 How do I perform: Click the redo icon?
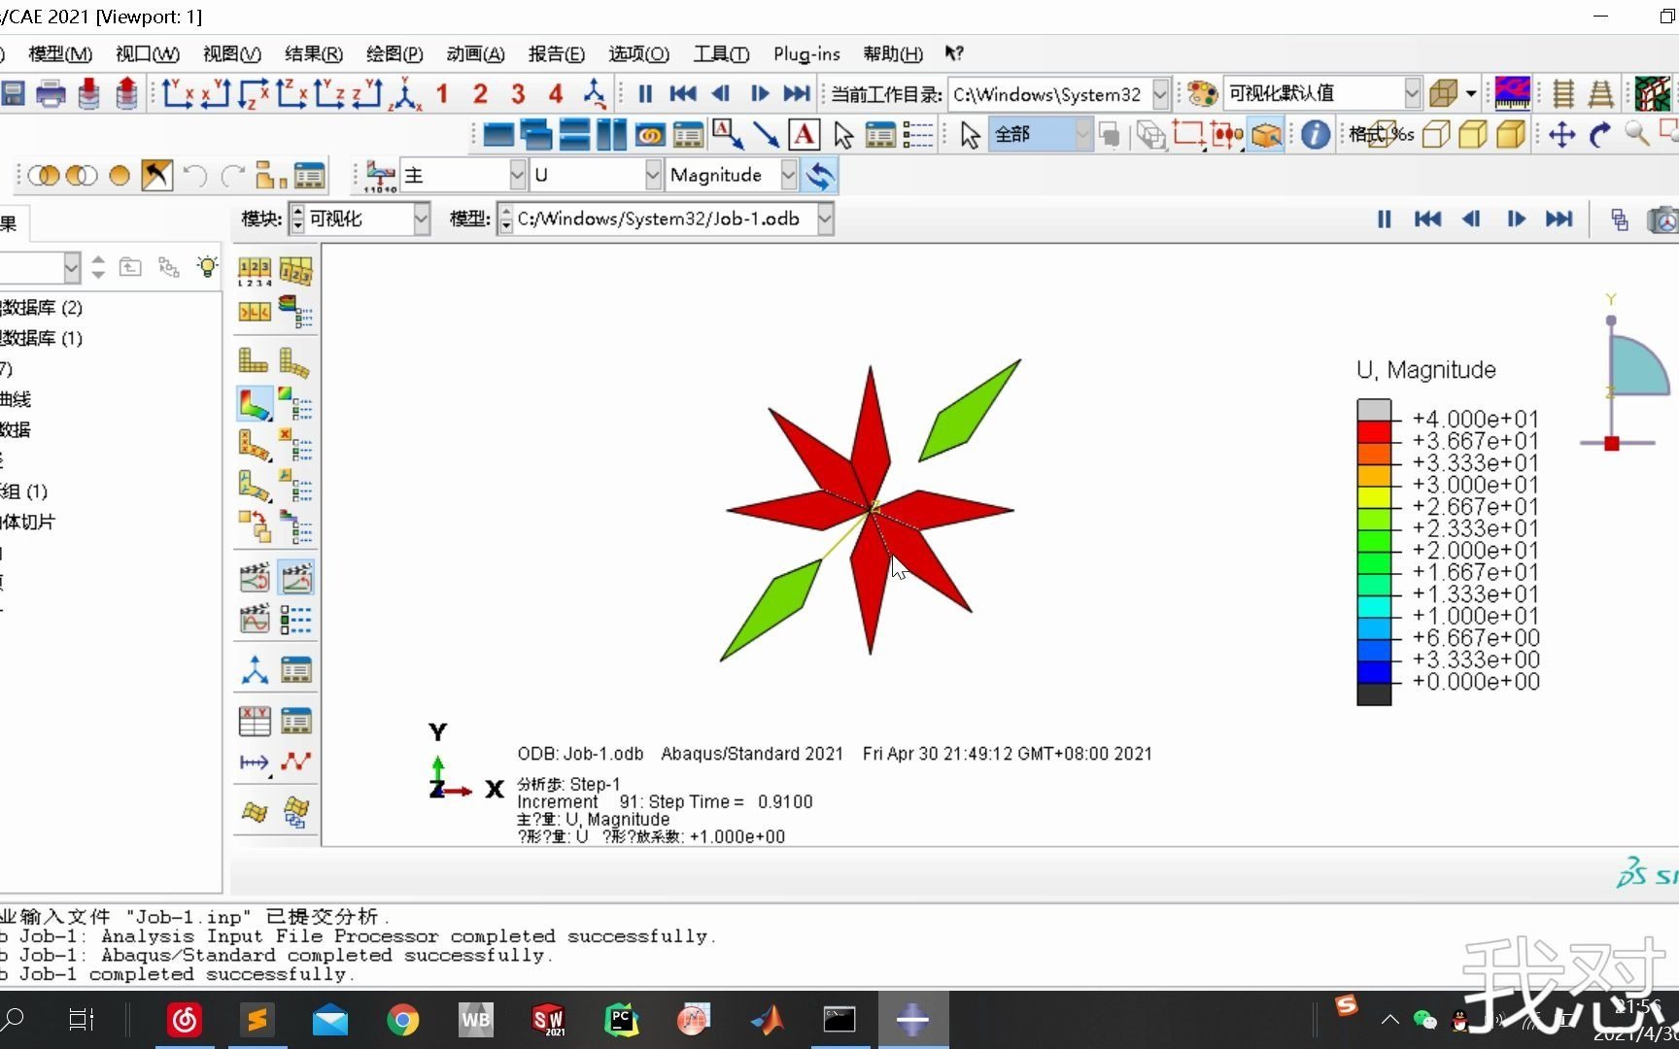pos(232,176)
